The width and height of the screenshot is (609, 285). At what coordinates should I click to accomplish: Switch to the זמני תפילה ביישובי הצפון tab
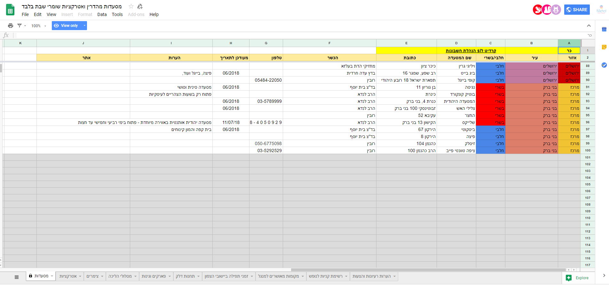[x=226, y=276]
